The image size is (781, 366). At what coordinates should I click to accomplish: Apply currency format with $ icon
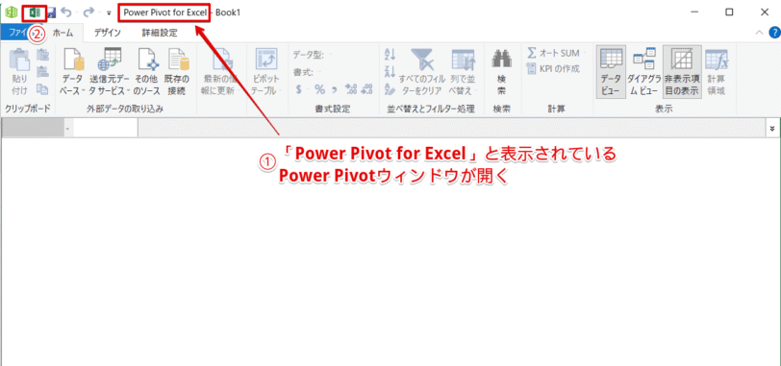[300, 89]
